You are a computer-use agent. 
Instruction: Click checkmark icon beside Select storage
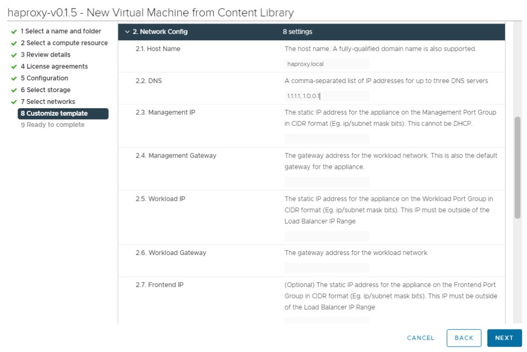click(x=14, y=91)
